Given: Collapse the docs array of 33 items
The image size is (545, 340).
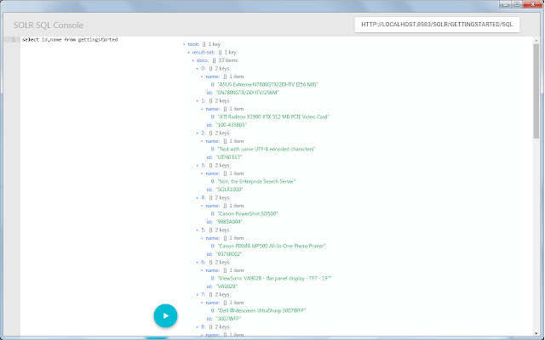Looking at the screenshot, I should (193, 60).
